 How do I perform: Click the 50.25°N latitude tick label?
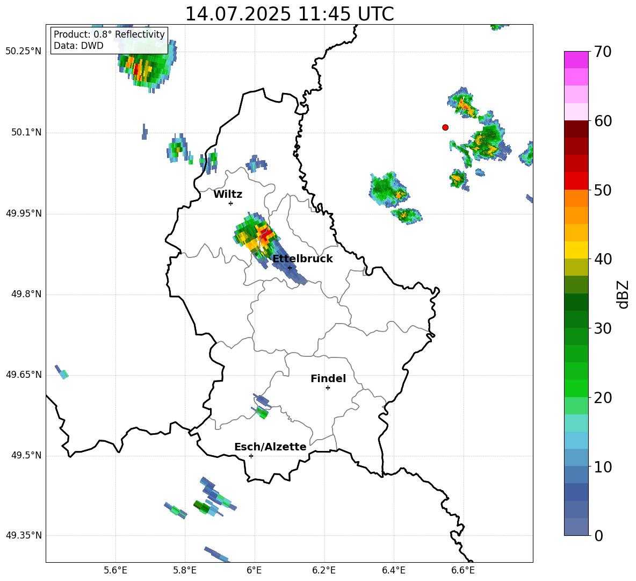(x=24, y=52)
